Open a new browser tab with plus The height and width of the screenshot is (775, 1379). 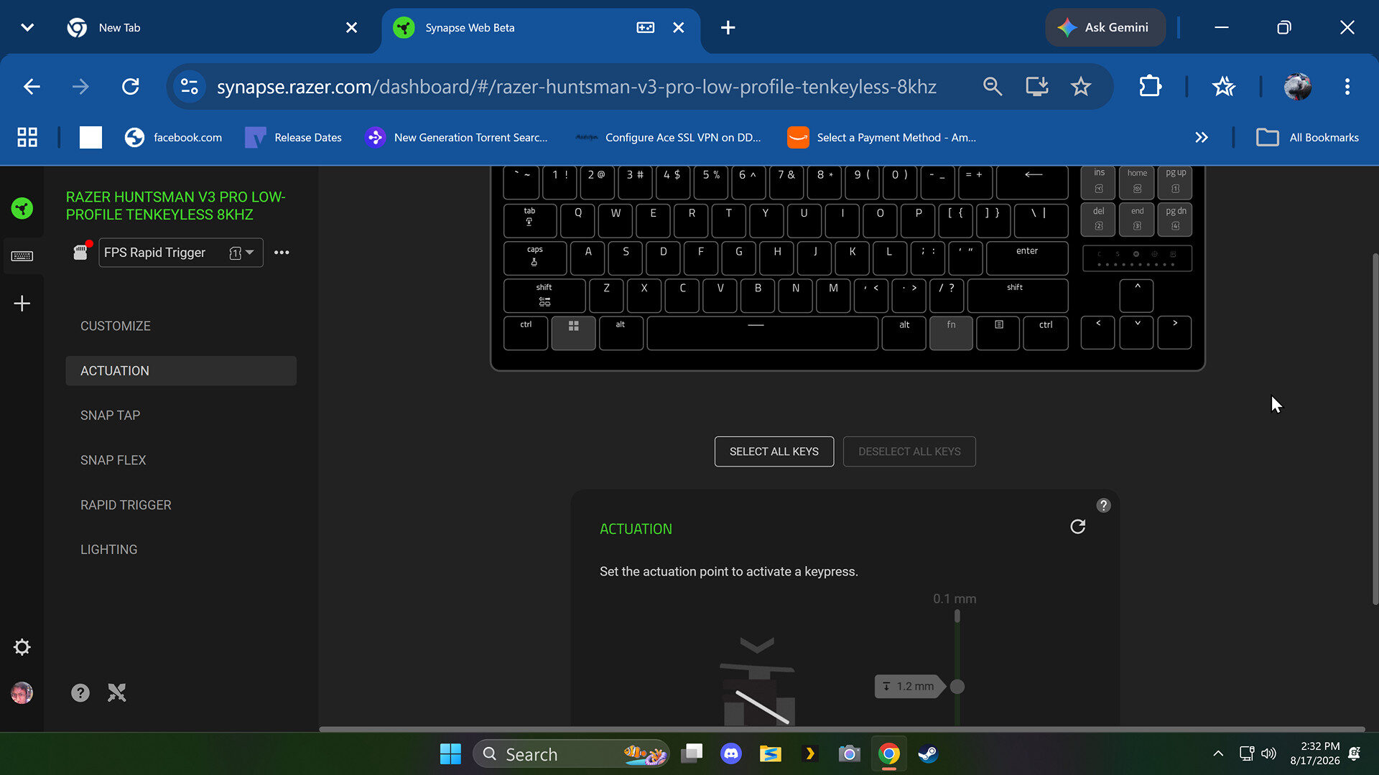click(728, 27)
